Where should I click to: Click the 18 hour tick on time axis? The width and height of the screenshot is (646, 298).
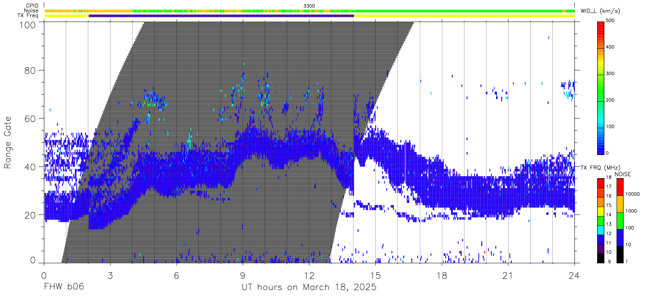click(442, 275)
